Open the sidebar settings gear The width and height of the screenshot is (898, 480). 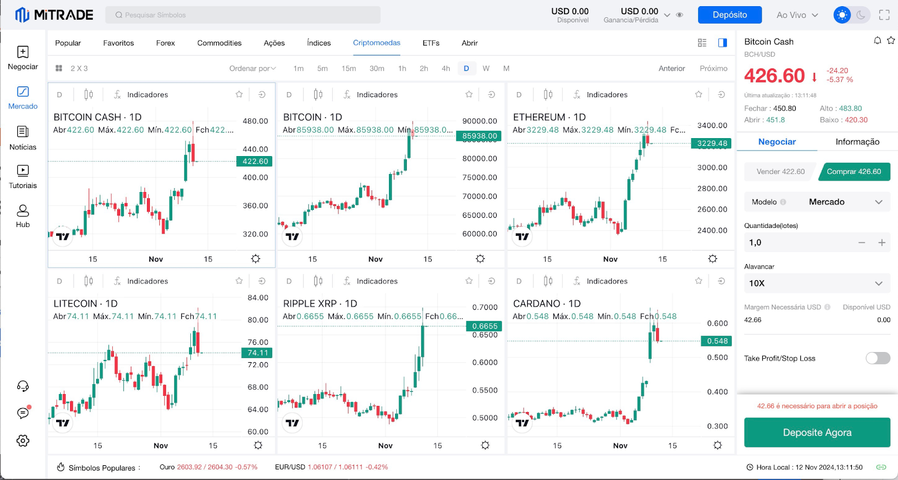[x=23, y=441]
